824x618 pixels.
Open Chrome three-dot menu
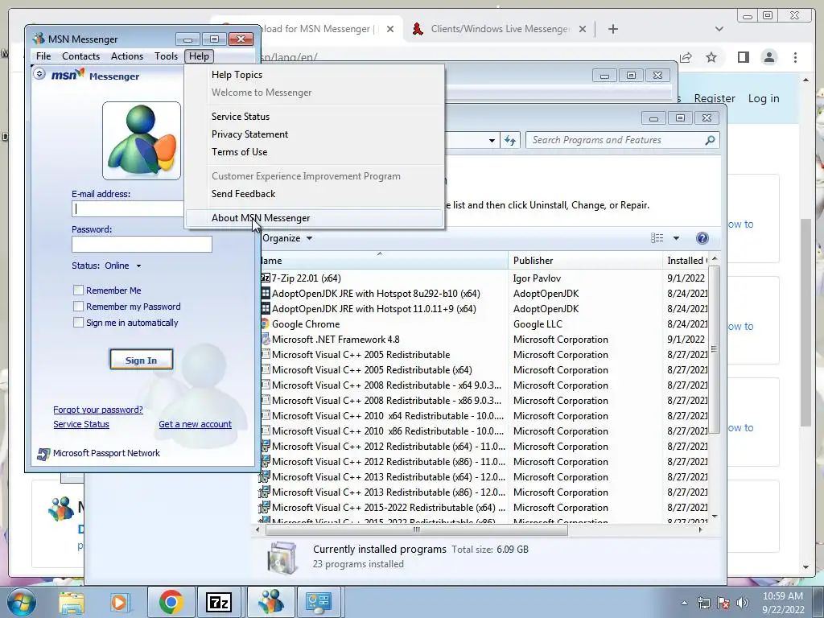[x=795, y=57]
